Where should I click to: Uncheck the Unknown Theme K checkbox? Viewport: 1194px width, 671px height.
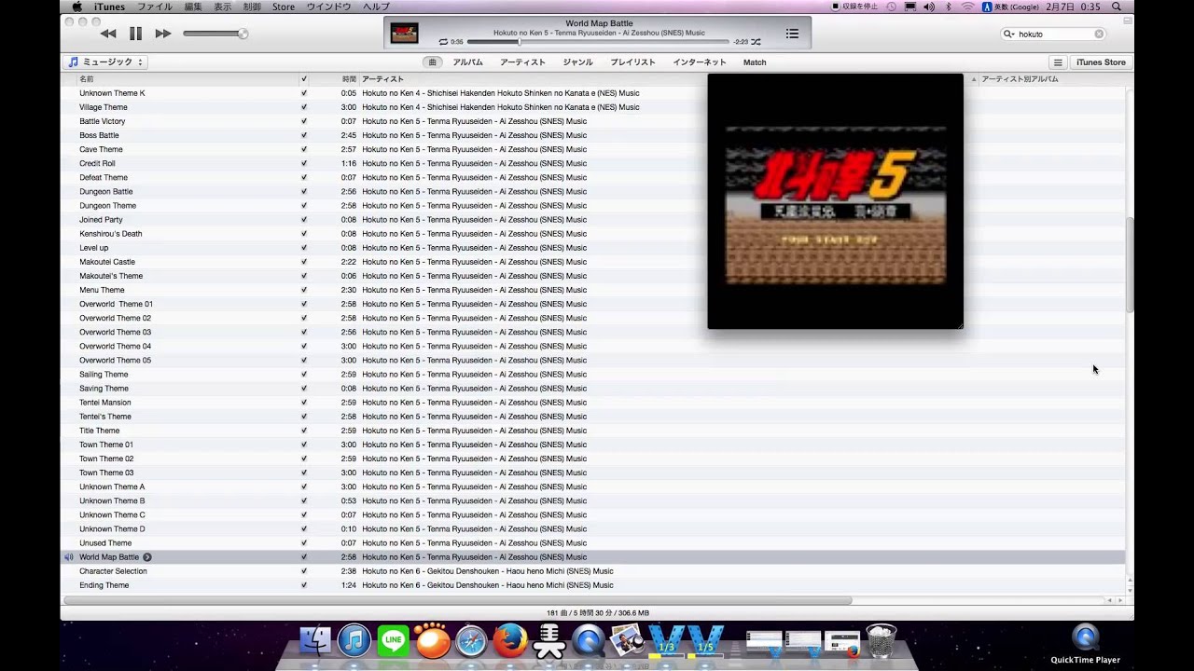click(304, 93)
